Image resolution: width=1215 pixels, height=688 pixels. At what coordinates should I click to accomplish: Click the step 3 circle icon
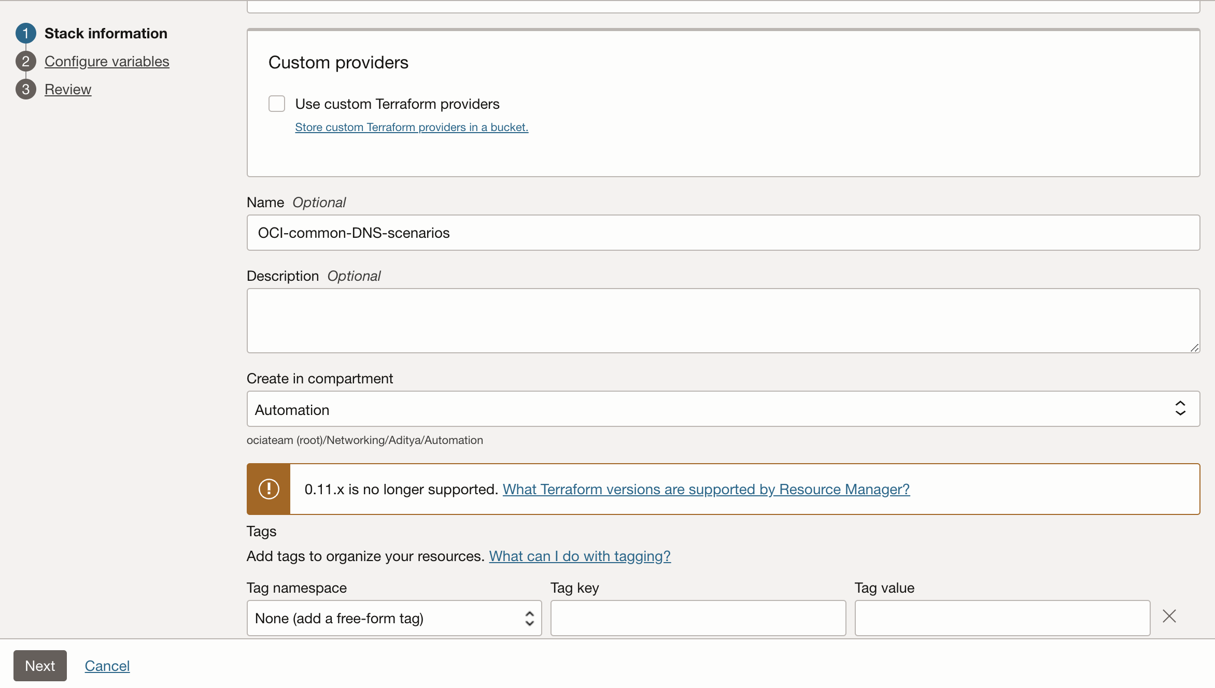point(25,90)
